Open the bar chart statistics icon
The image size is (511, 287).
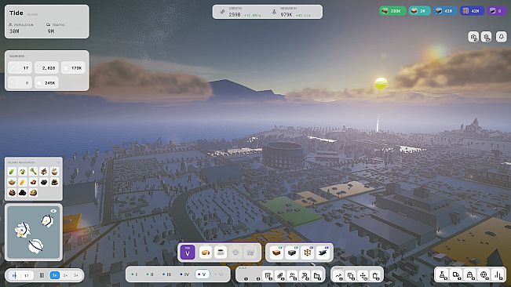click(498, 275)
